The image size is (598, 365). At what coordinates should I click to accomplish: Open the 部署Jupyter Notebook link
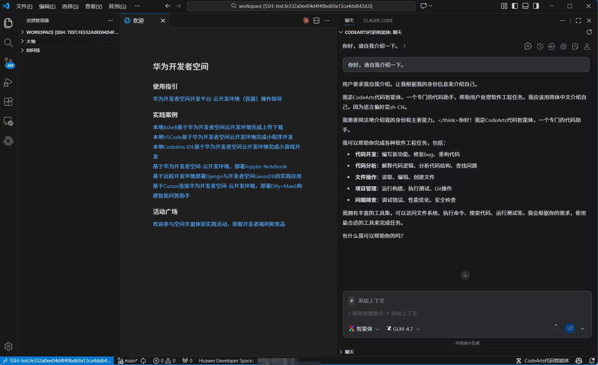tap(220, 166)
